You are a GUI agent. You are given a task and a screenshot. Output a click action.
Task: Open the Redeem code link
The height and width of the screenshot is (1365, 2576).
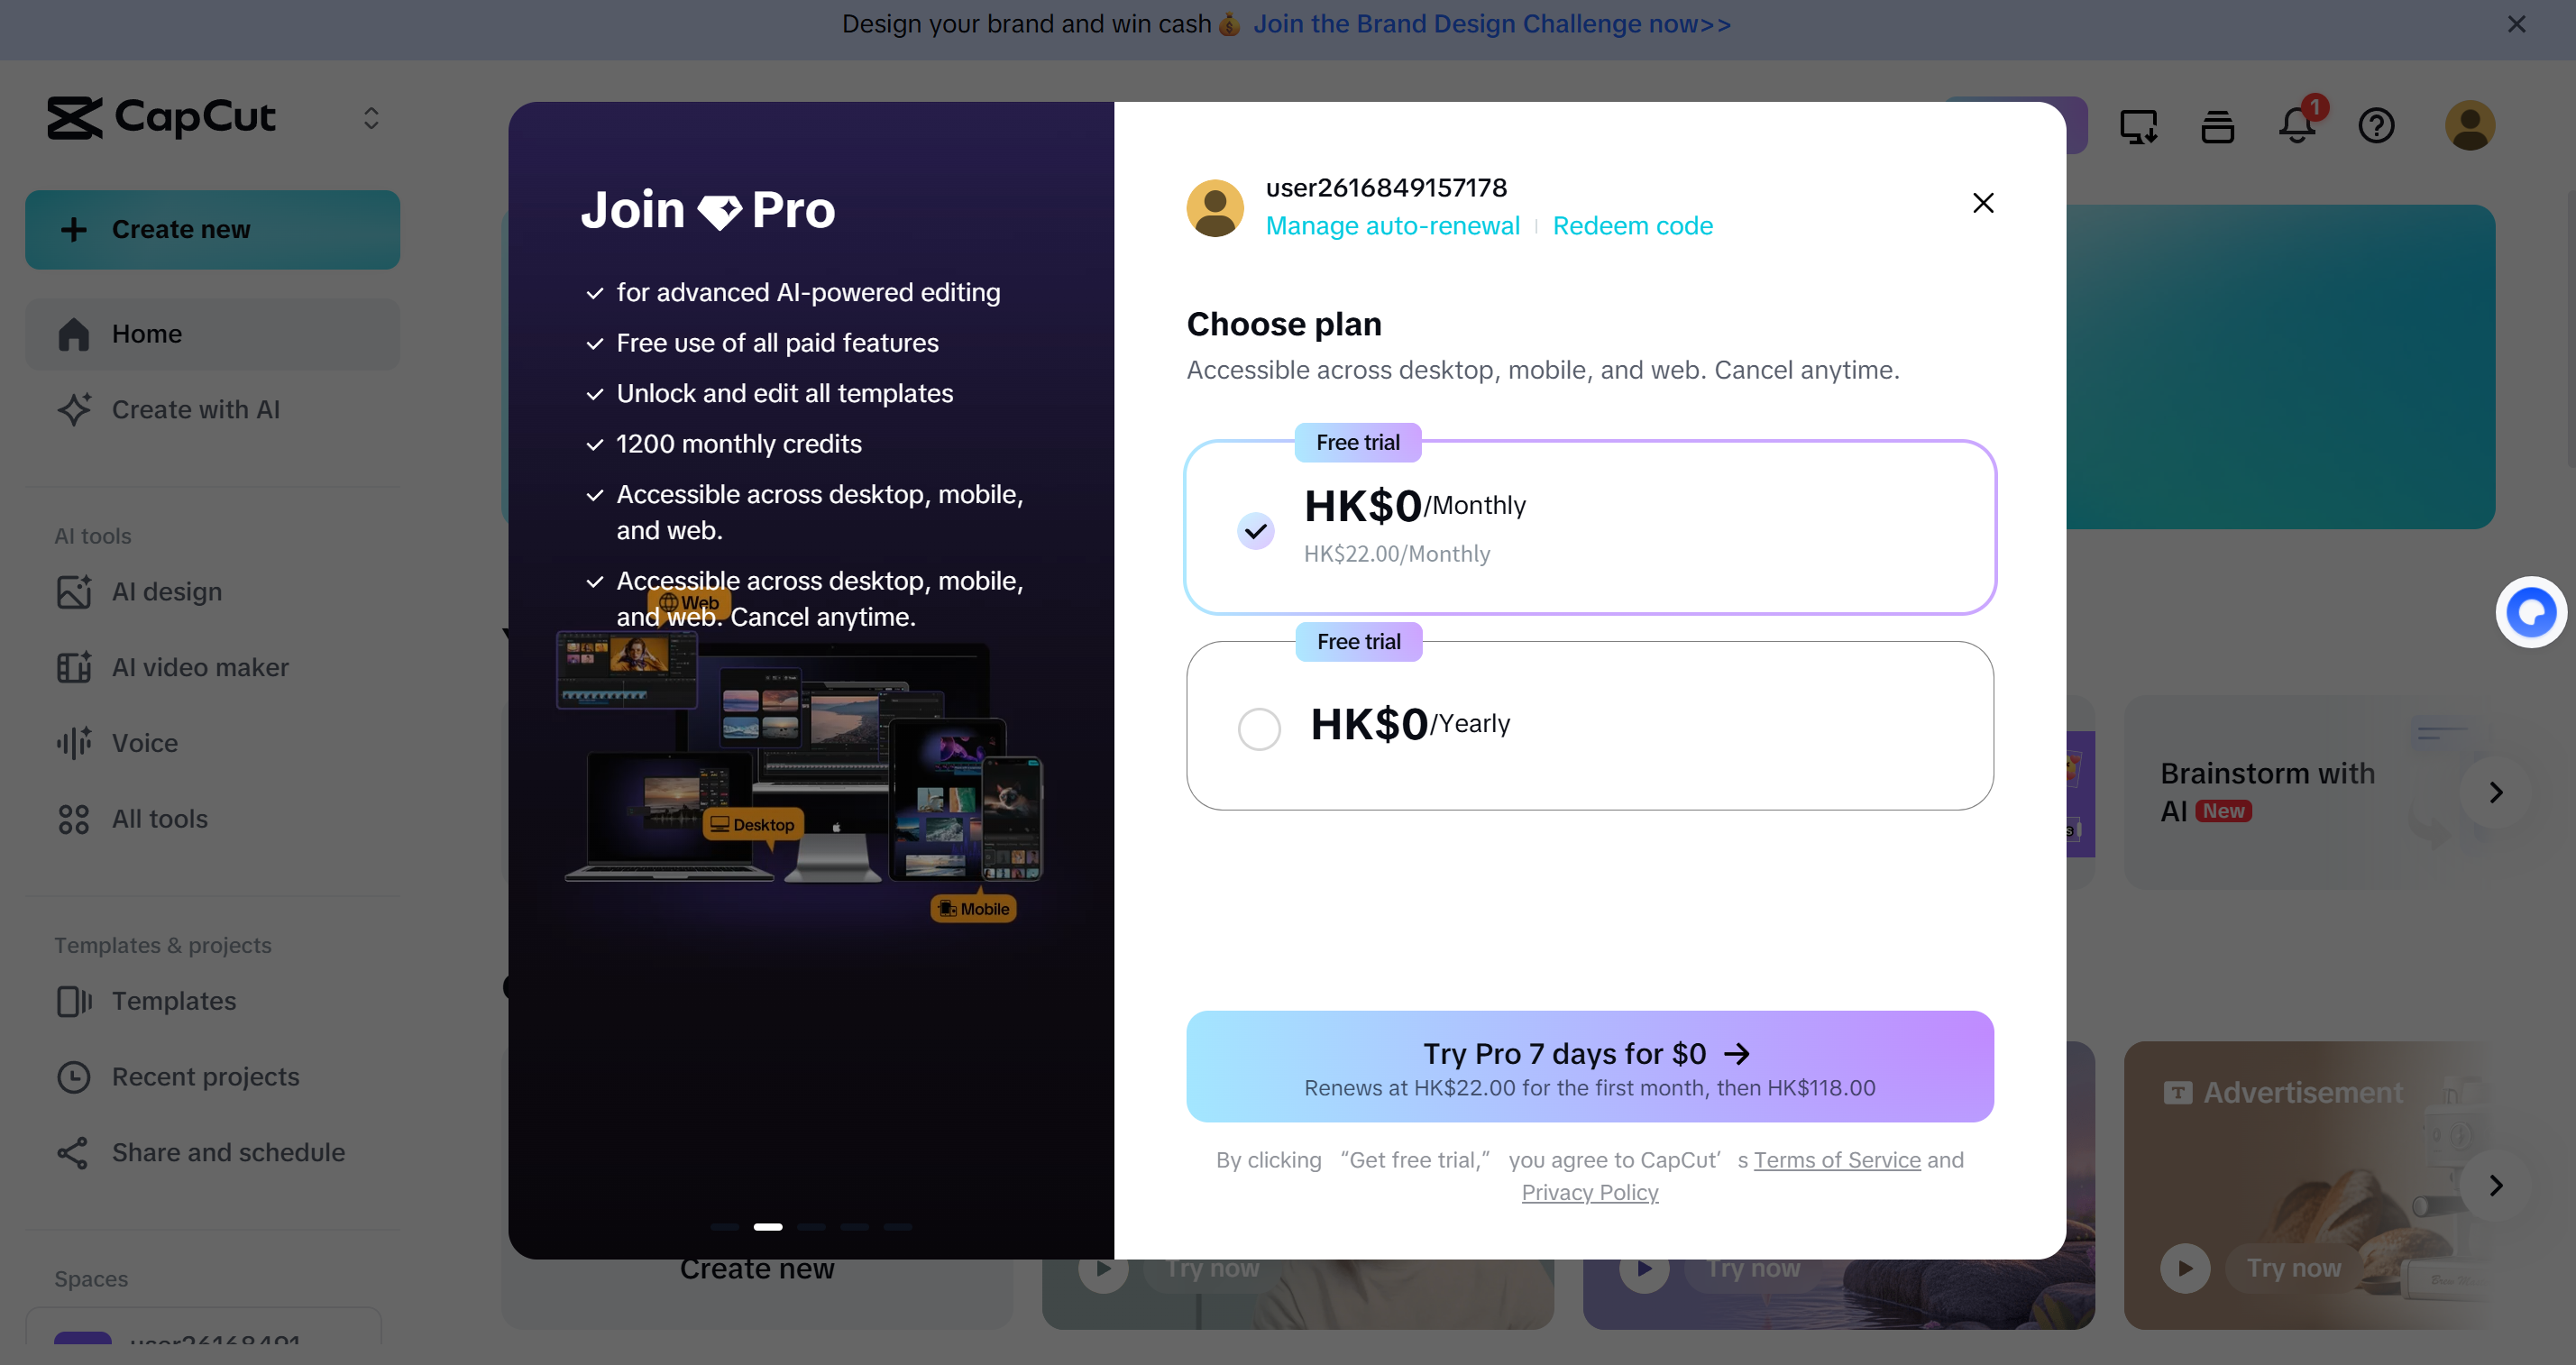click(1632, 226)
